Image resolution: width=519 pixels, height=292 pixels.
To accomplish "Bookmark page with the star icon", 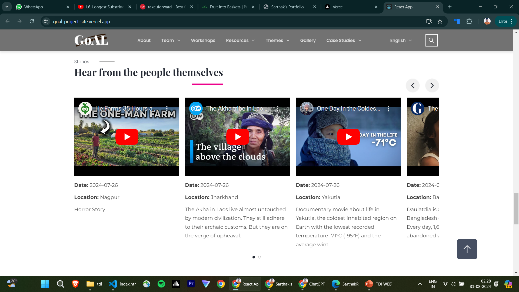I will point(440,21).
